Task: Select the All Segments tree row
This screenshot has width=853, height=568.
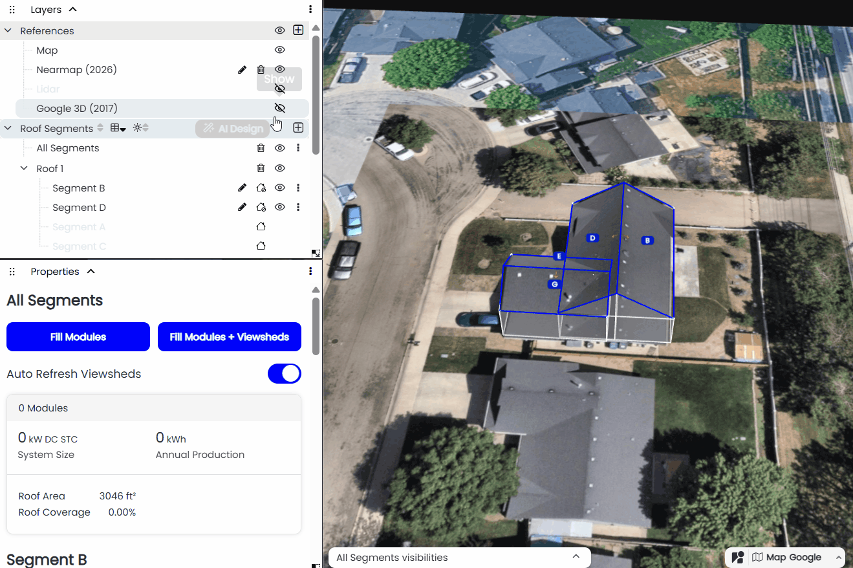Action: point(162,148)
